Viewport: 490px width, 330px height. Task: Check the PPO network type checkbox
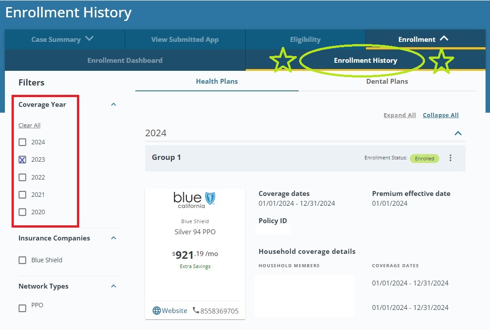[x=22, y=308]
